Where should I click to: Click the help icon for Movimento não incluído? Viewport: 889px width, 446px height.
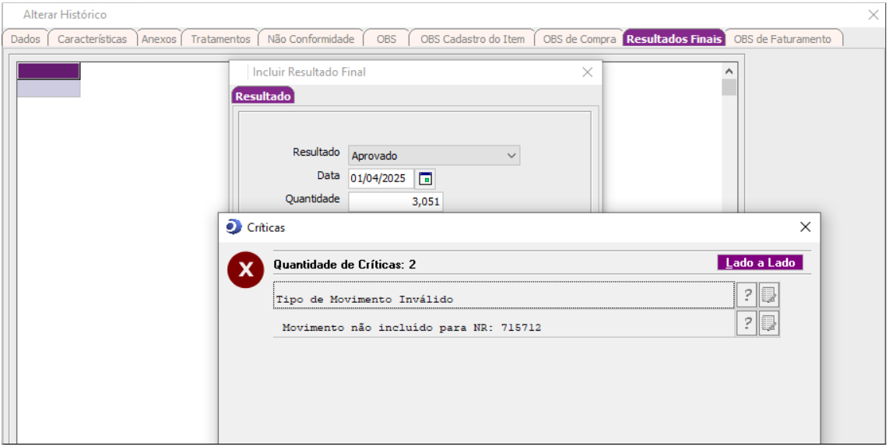click(x=747, y=324)
